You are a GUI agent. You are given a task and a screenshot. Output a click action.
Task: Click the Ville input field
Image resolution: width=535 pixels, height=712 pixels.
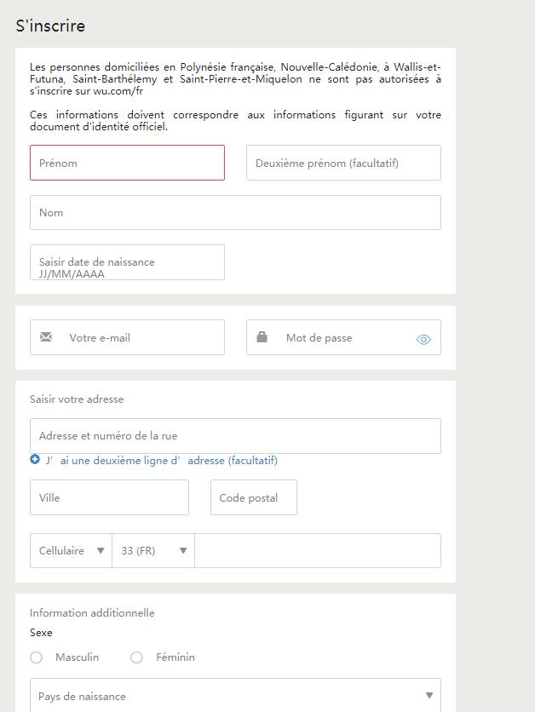coord(109,497)
